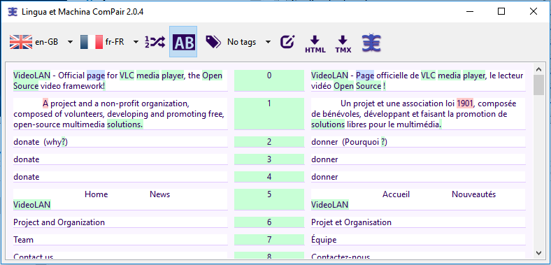The width and height of the screenshot is (551, 265).
Task: Click the word 'Home' in segment 5
Action: coord(96,194)
